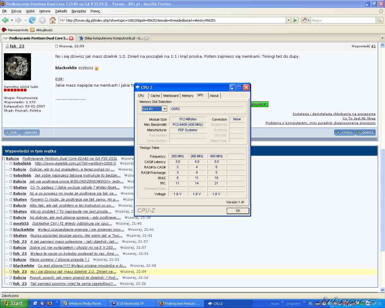Click the TOP button under the post
The width and height of the screenshot is (385, 308).
(x=11, y=133)
